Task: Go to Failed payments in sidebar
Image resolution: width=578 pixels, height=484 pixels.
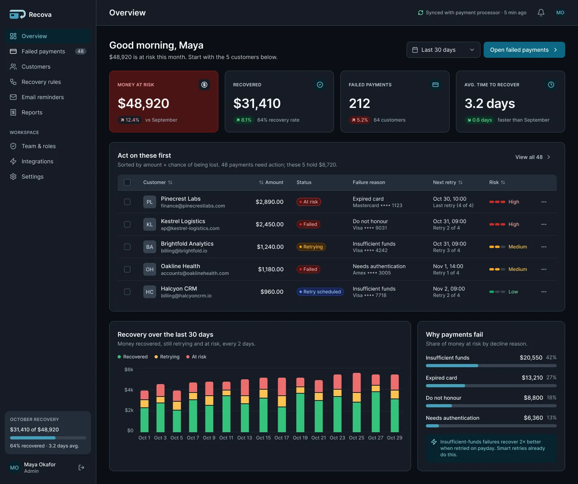Action: click(48, 51)
